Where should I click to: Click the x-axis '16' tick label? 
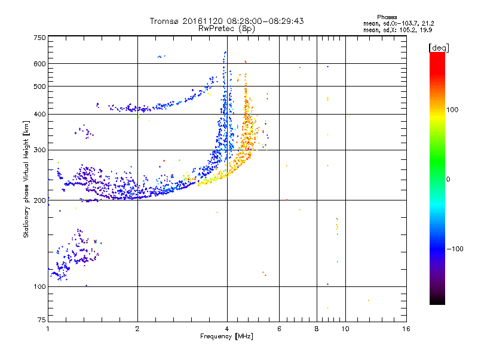click(406, 329)
